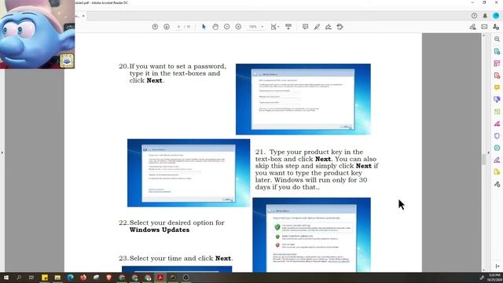Open Sticky Notes from taskbar
Image resolution: width=503 pixels, height=283 pixels.
(x=45, y=277)
